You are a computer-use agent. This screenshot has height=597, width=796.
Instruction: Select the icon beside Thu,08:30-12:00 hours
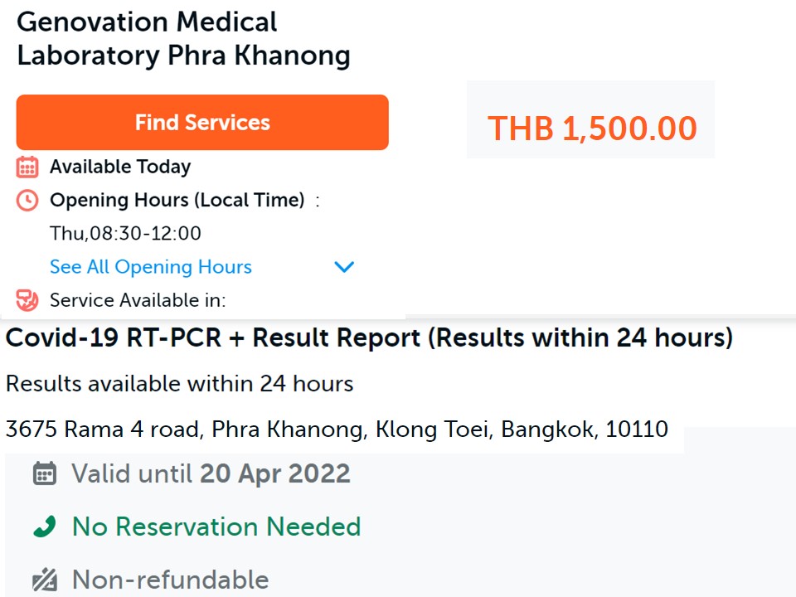27,200
